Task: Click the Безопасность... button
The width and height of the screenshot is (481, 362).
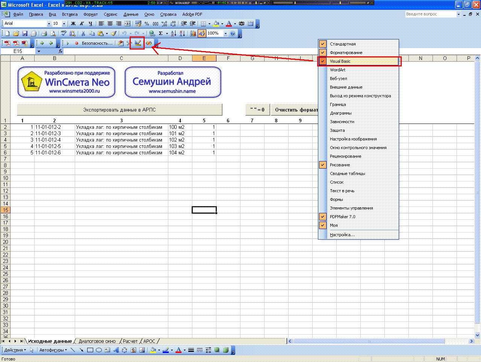Action: [97, 43]
